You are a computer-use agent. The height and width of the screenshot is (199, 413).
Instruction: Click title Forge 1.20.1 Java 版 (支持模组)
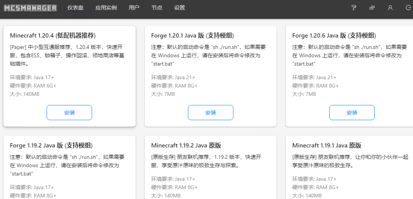192,36
